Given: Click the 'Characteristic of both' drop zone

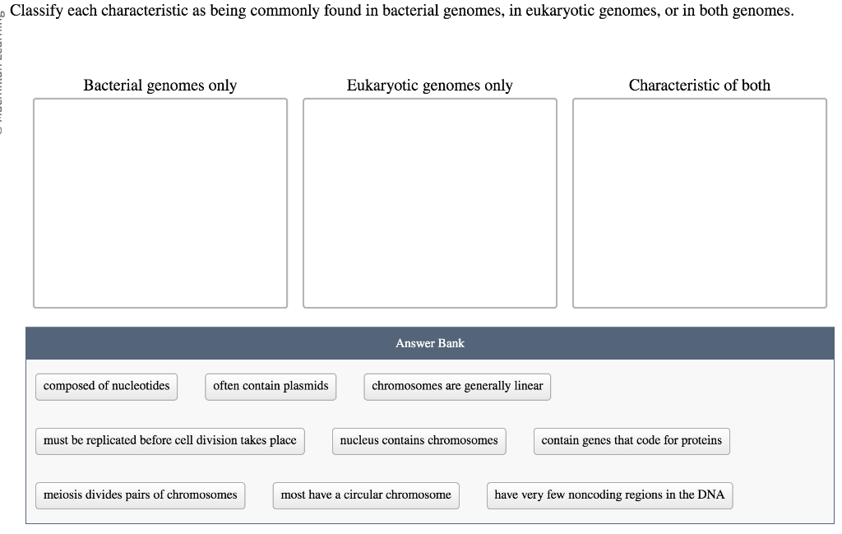Looking at the screenshot, I should (700, 202).
